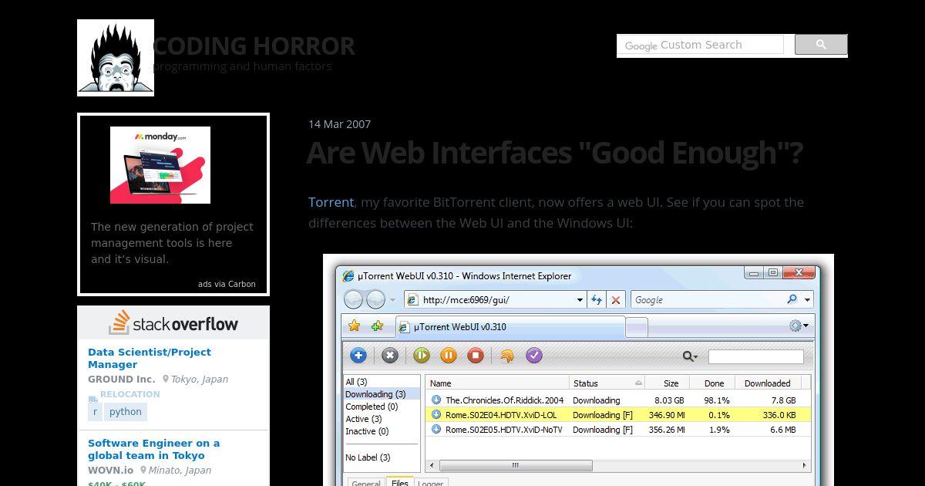Select the Rome.S02E04.HDTV.XviD-LOL row
The width and height of the screenshot is (925, 486).
click(618, 415)
